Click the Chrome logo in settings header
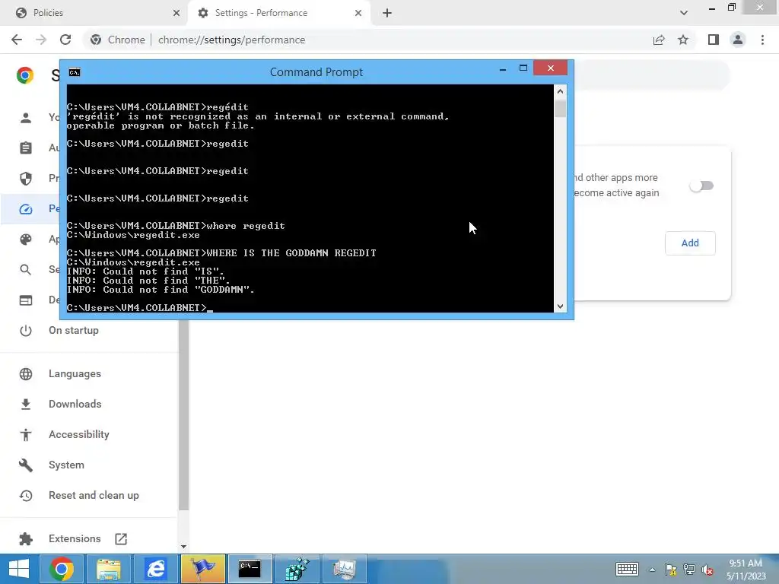Image resolution: width=779 pixels, height=584 pixels. pos(25,75)
